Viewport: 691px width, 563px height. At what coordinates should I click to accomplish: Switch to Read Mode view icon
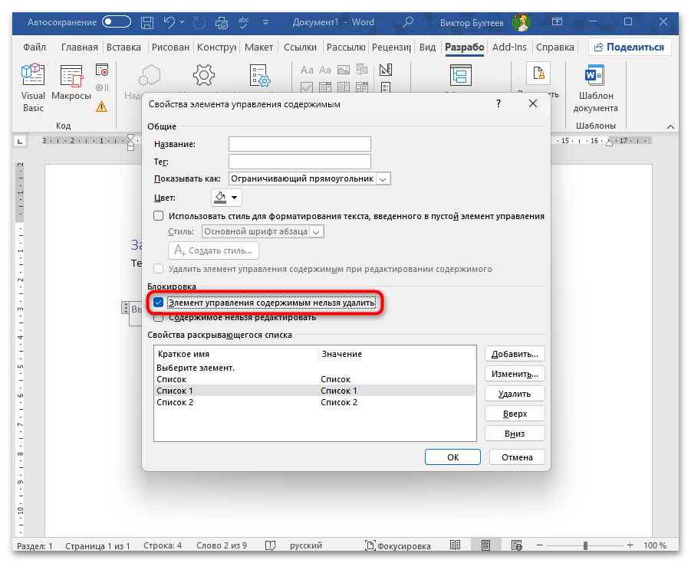(x=456, y=545)
